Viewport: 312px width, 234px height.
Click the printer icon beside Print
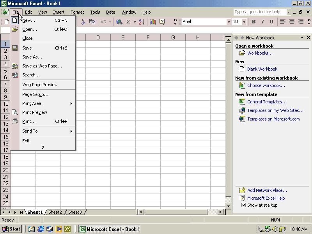[x=15, y=121]
